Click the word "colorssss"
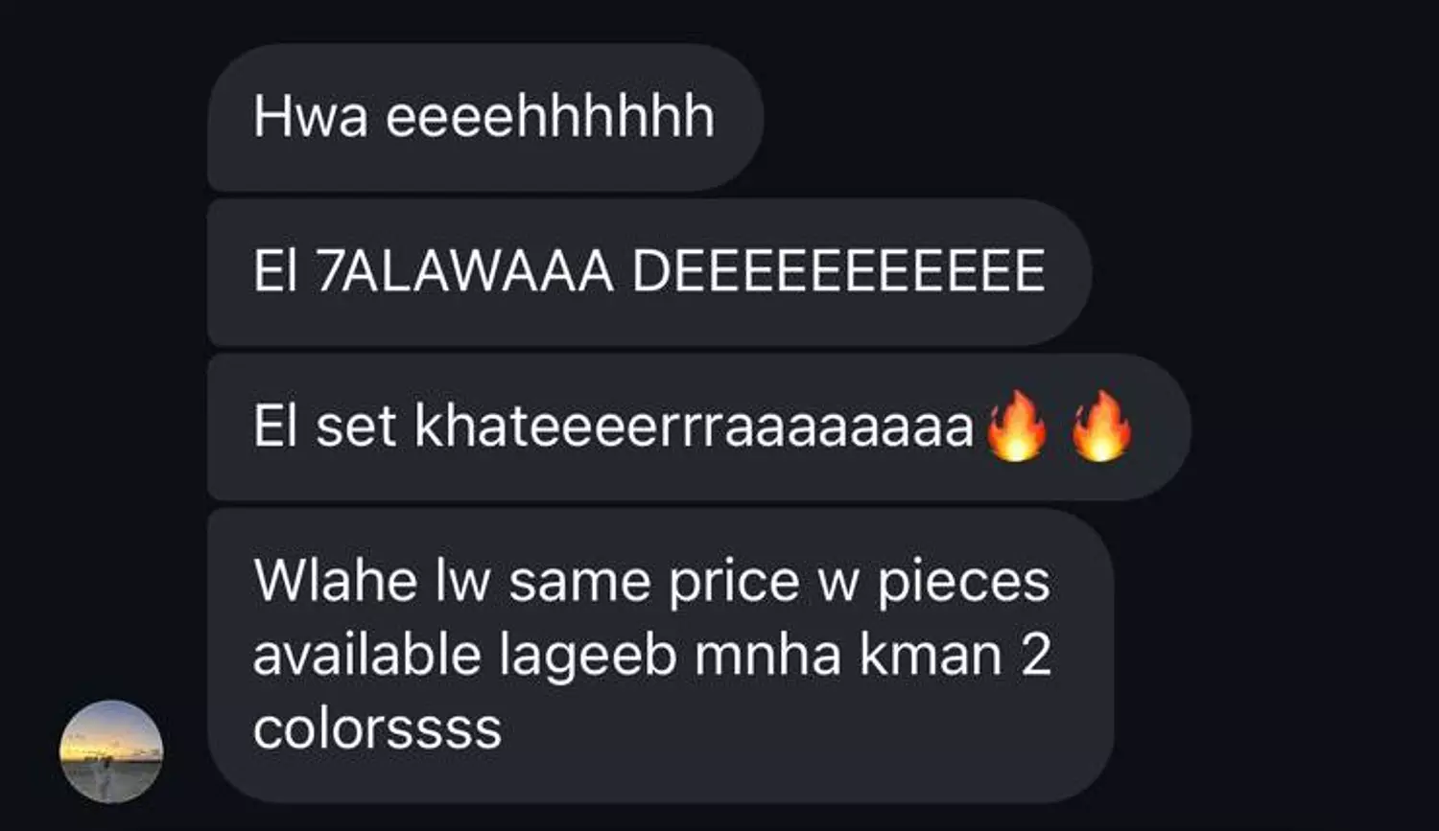Viewport: 1439px width, 831px height. 377,728
